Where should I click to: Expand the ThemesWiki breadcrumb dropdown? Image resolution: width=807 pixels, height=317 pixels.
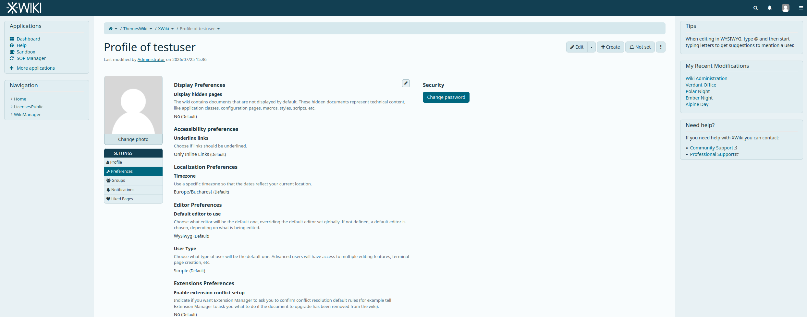151,29
